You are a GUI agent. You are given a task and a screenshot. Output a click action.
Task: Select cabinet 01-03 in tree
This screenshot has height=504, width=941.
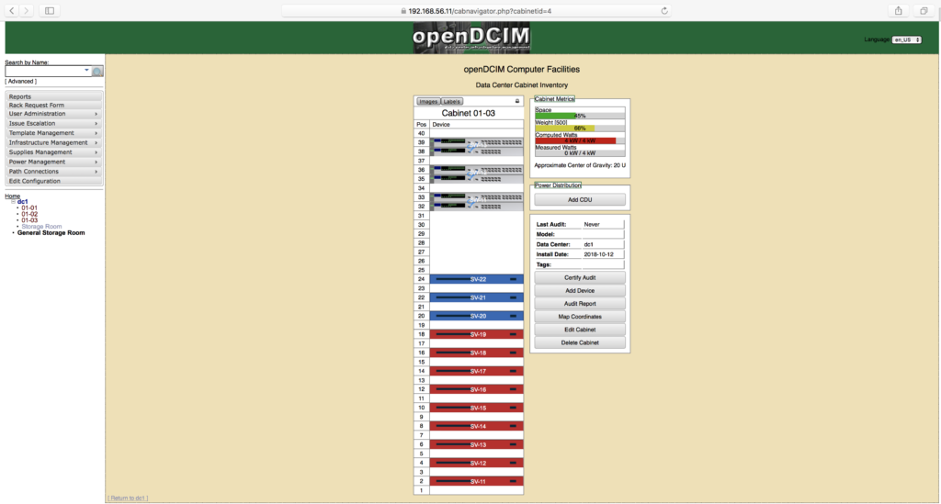click(x=29, y=220)
